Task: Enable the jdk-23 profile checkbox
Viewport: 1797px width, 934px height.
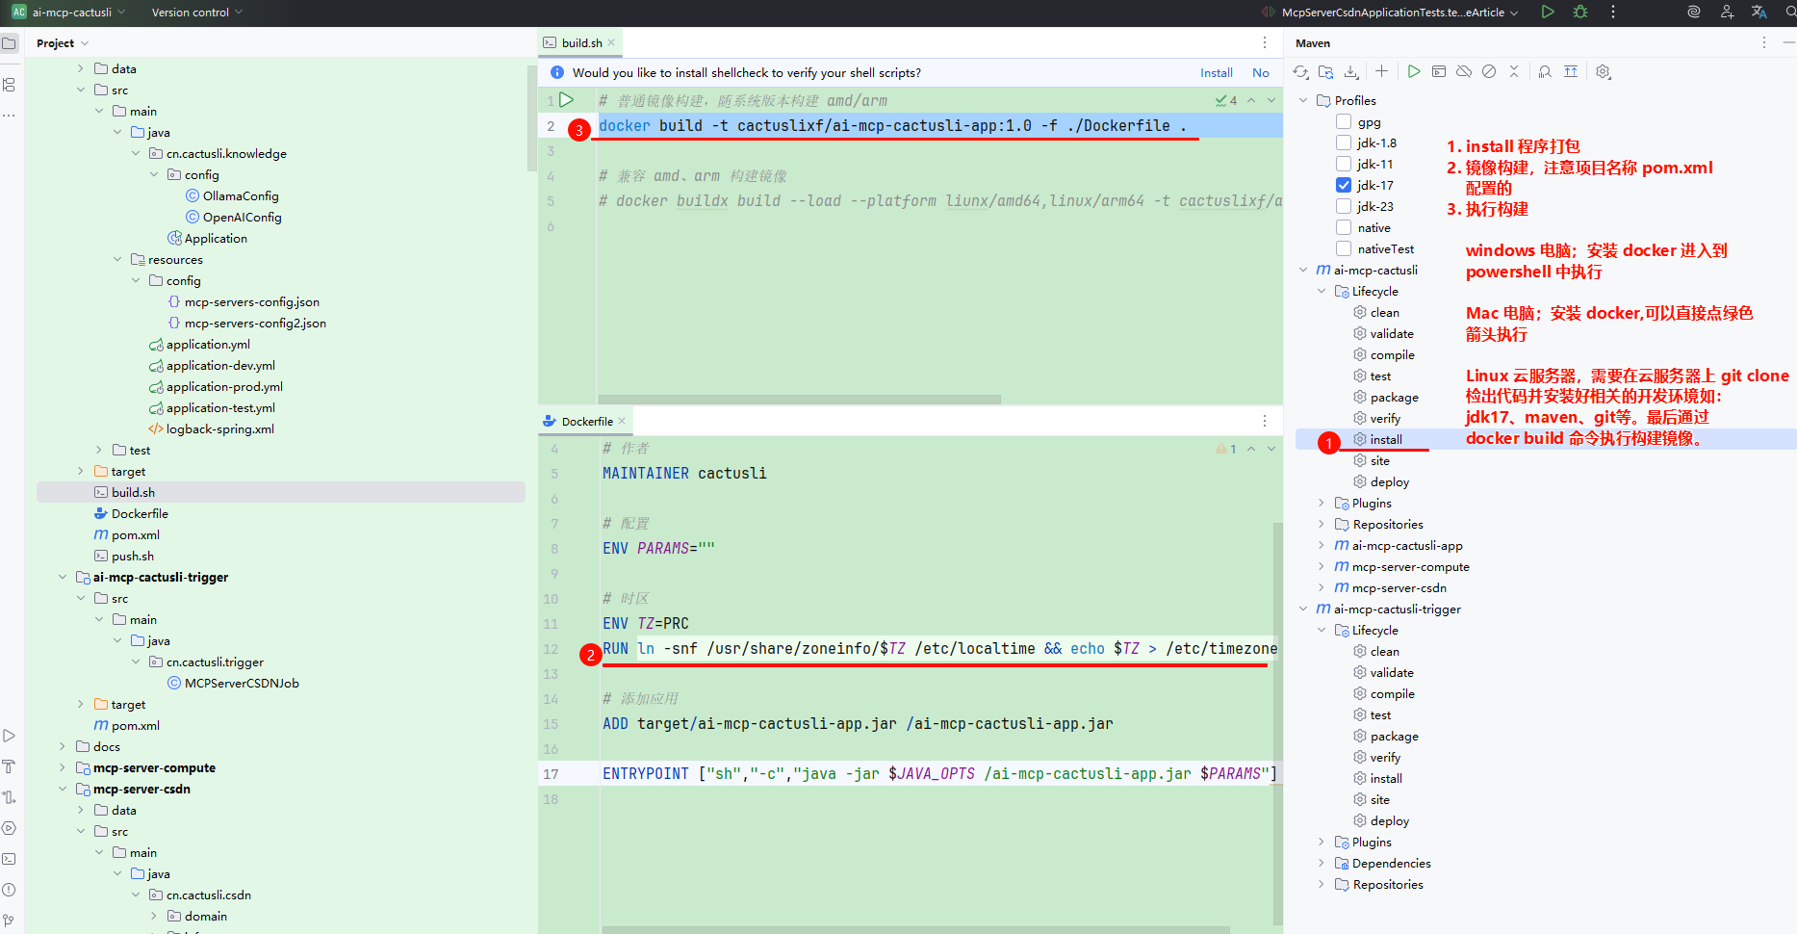Action: [1344, 206]
